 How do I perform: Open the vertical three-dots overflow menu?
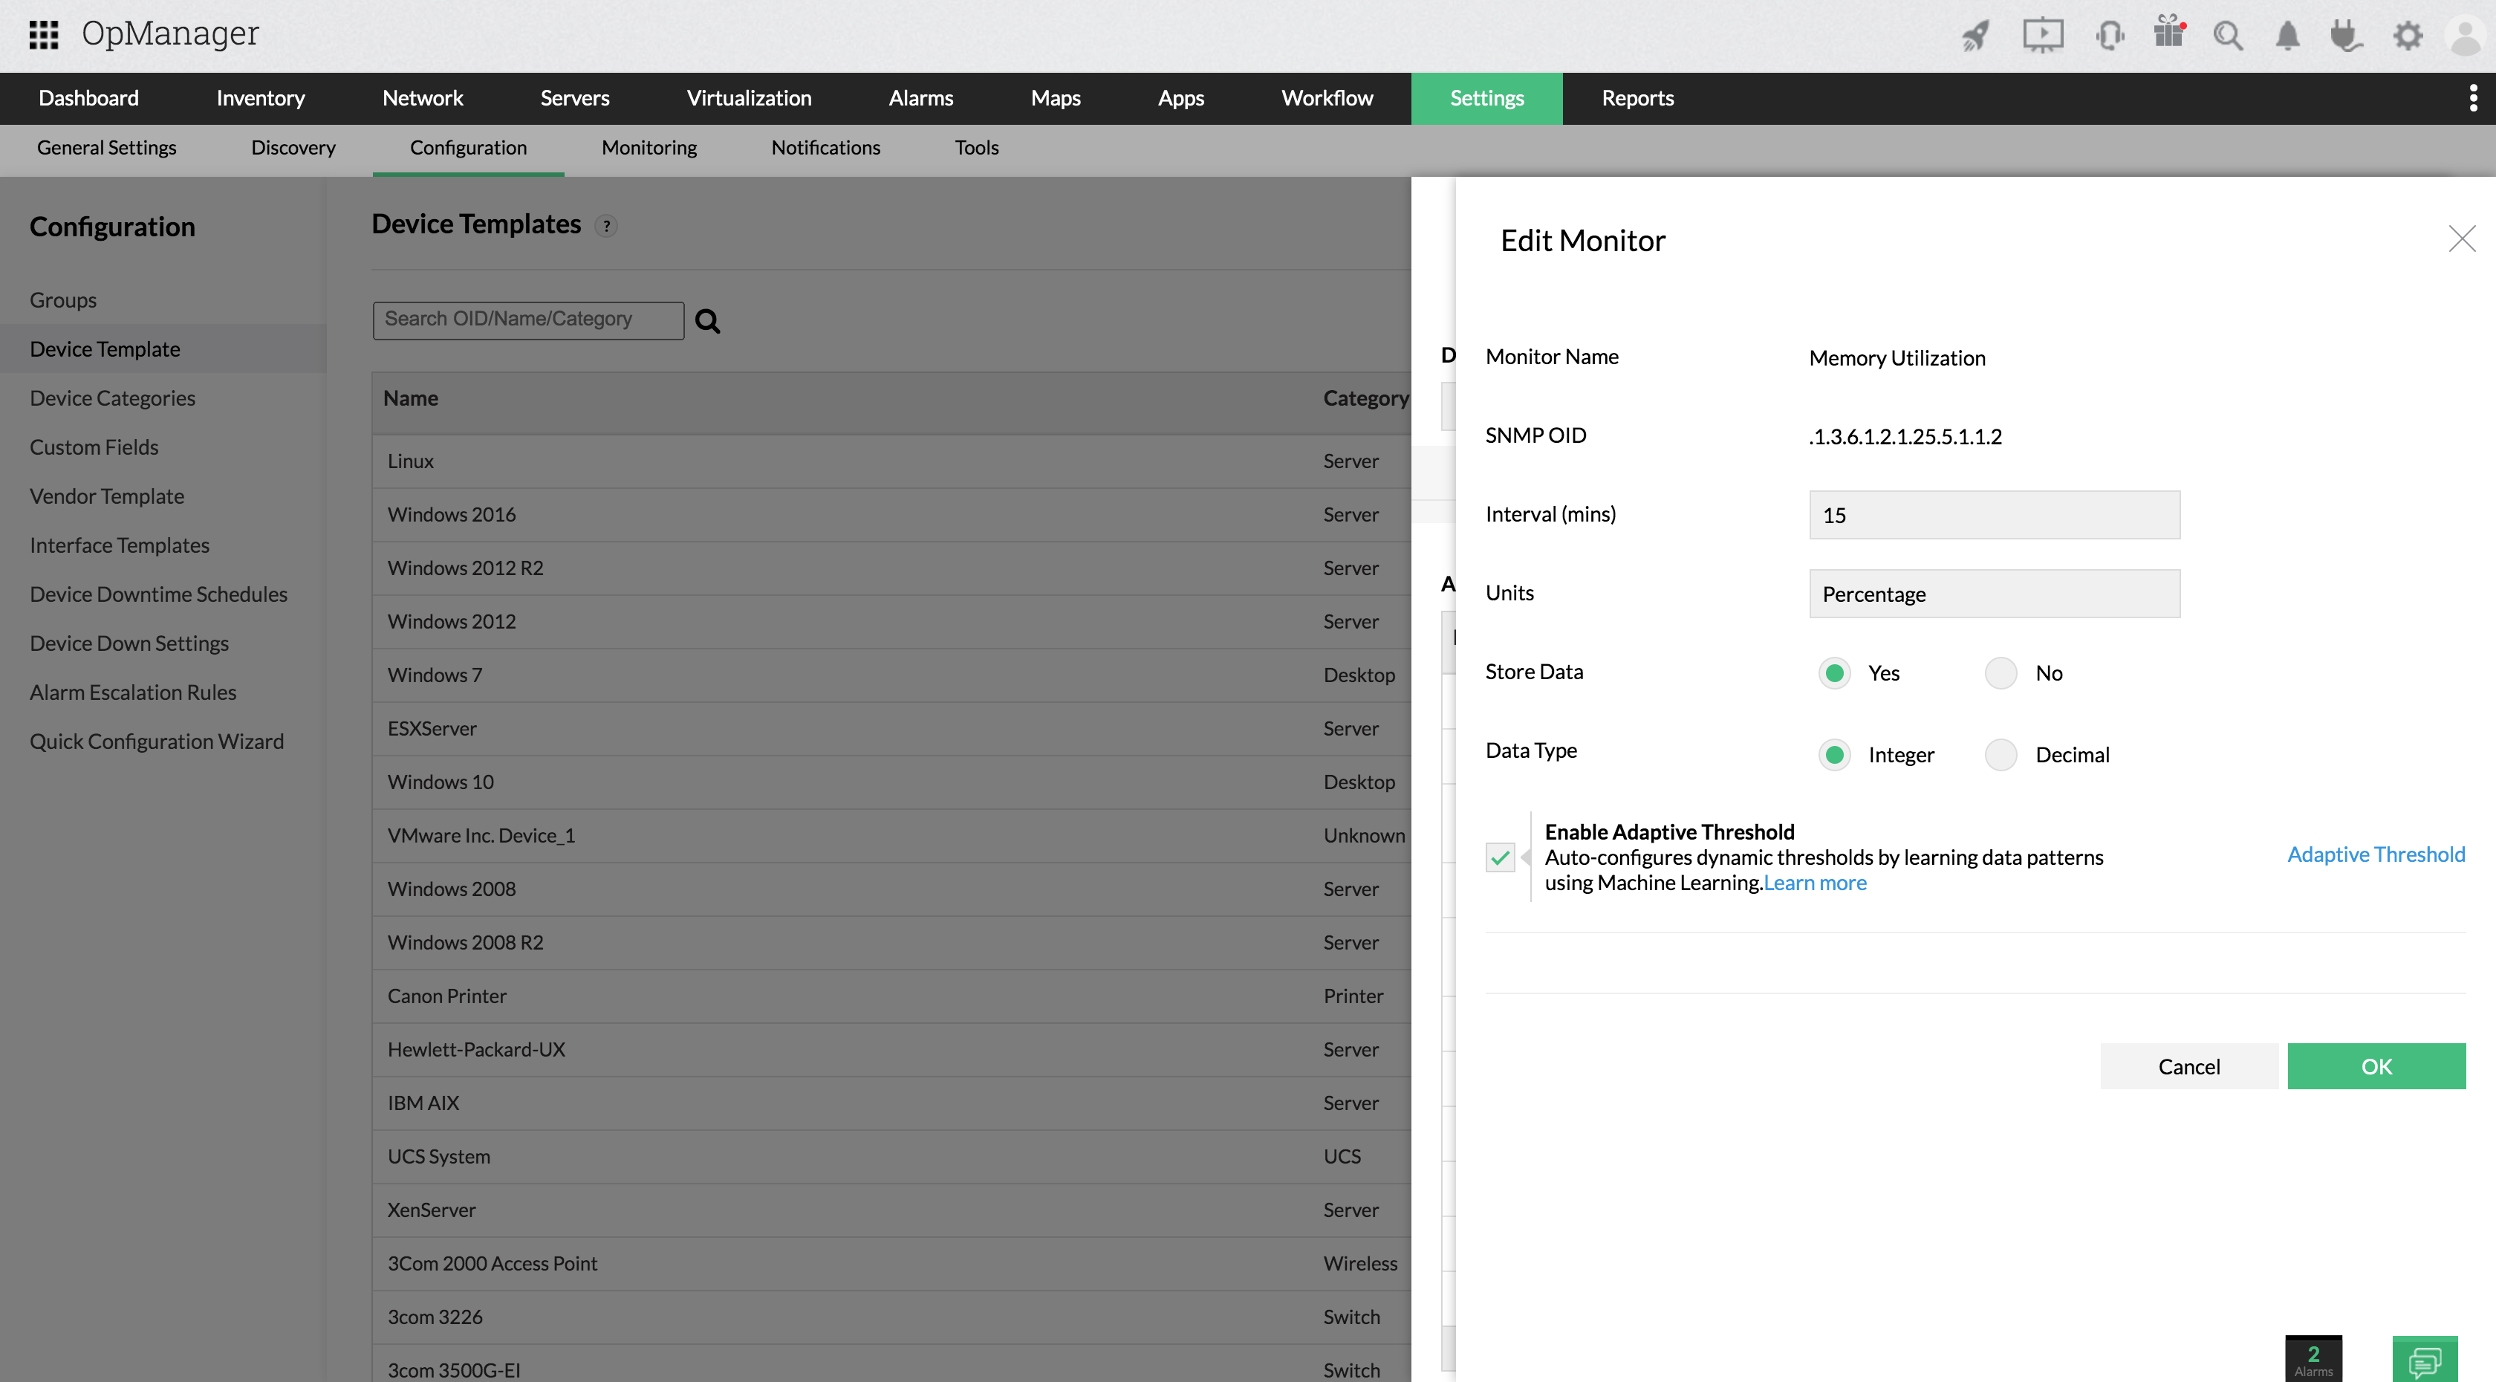click(2473, 98)
